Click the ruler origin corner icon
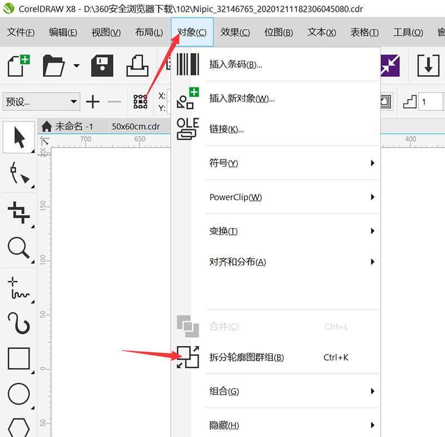Image resolution: width=445 pixels, height=437 pixels. (x=44, y=140)
